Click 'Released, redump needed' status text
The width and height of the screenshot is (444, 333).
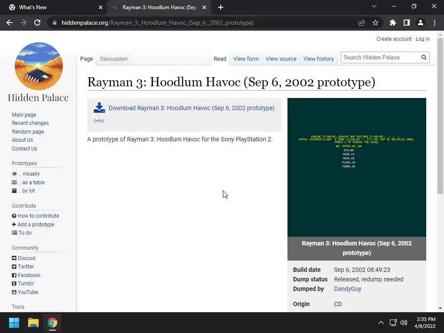(x=369, y=279)
